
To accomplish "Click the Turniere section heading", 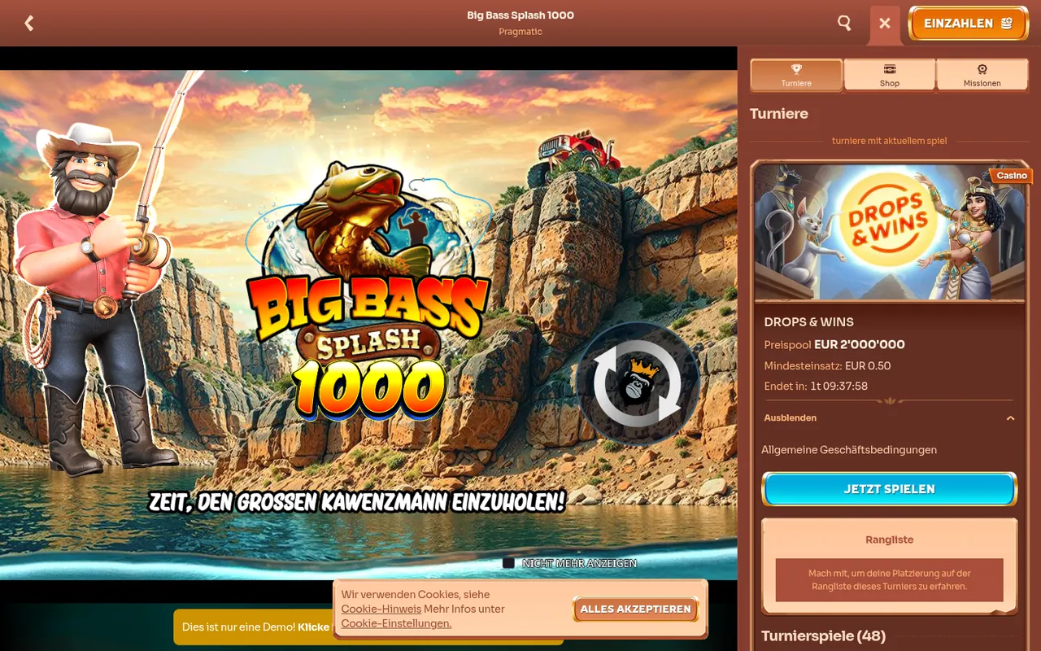I will 779,114.
